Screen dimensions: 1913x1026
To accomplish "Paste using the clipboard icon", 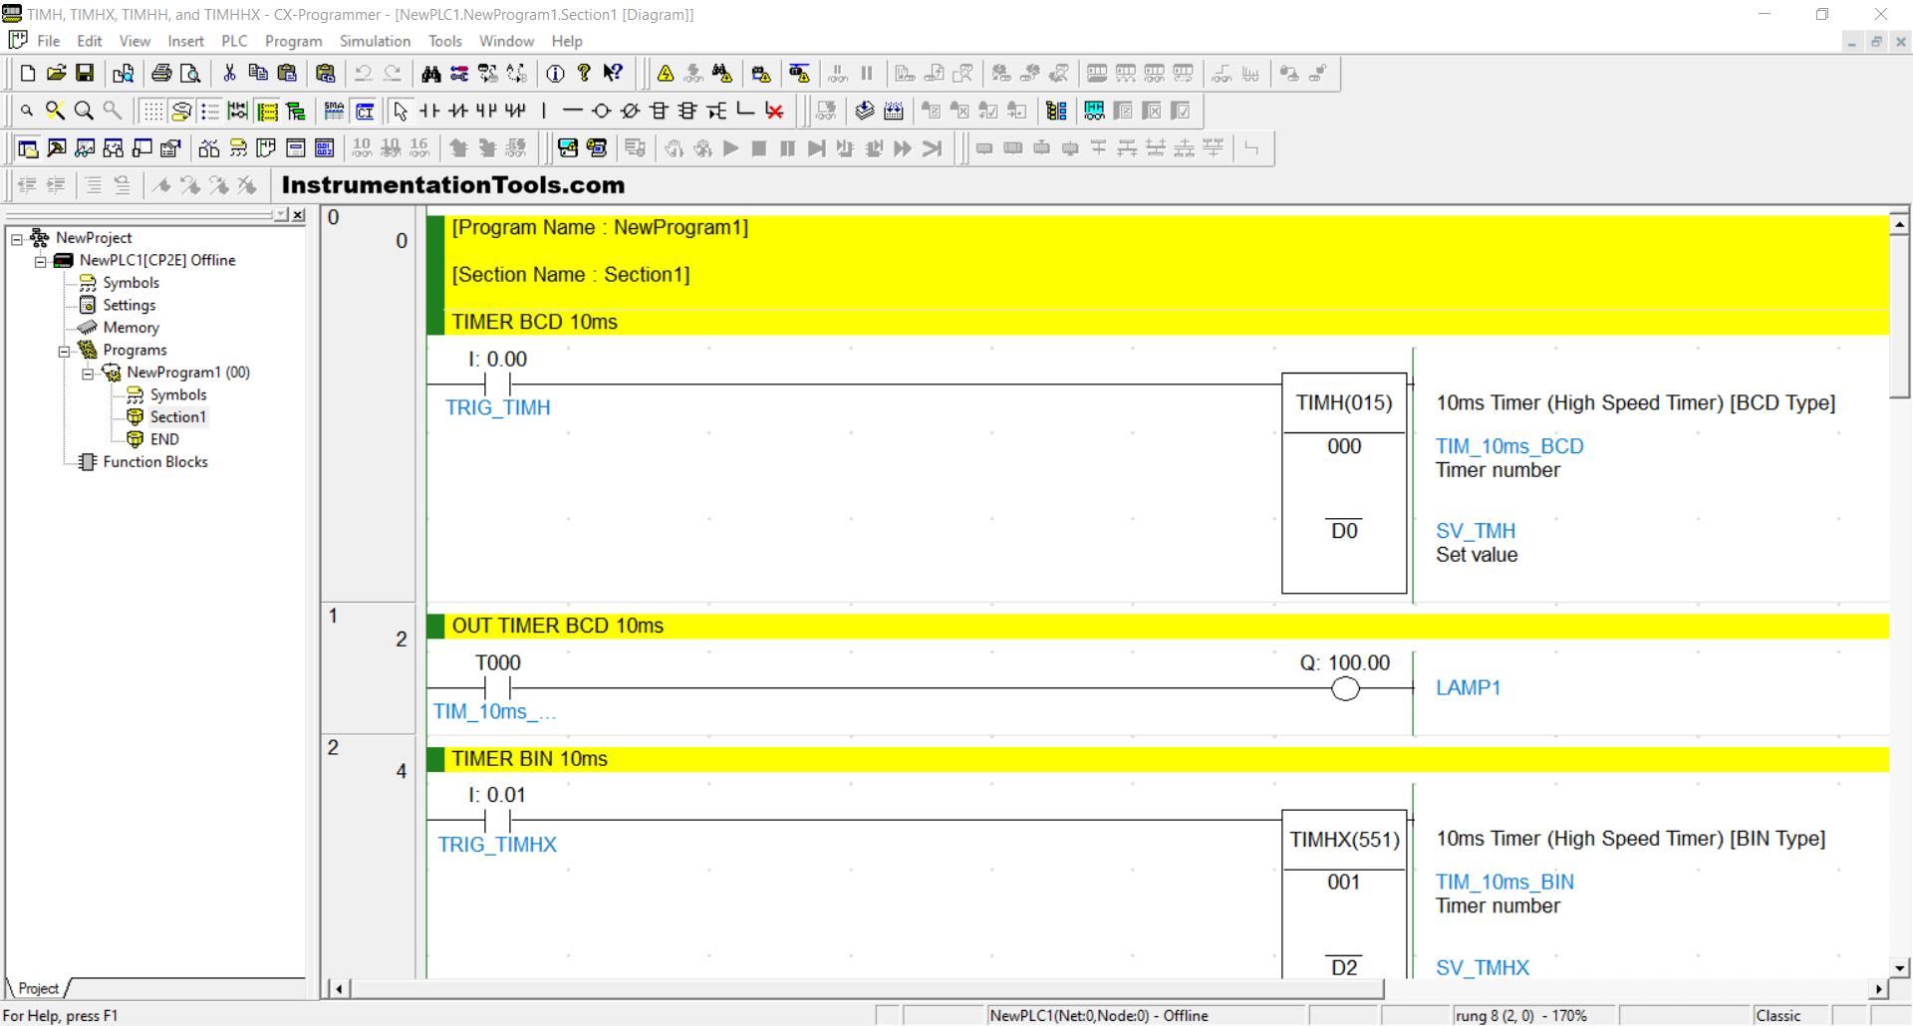I will tap(287, 74).
